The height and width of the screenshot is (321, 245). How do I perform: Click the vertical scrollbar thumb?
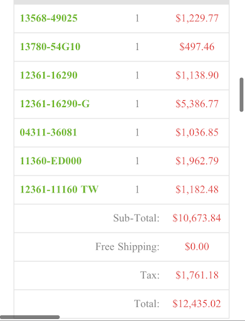(x=241, y=95)
